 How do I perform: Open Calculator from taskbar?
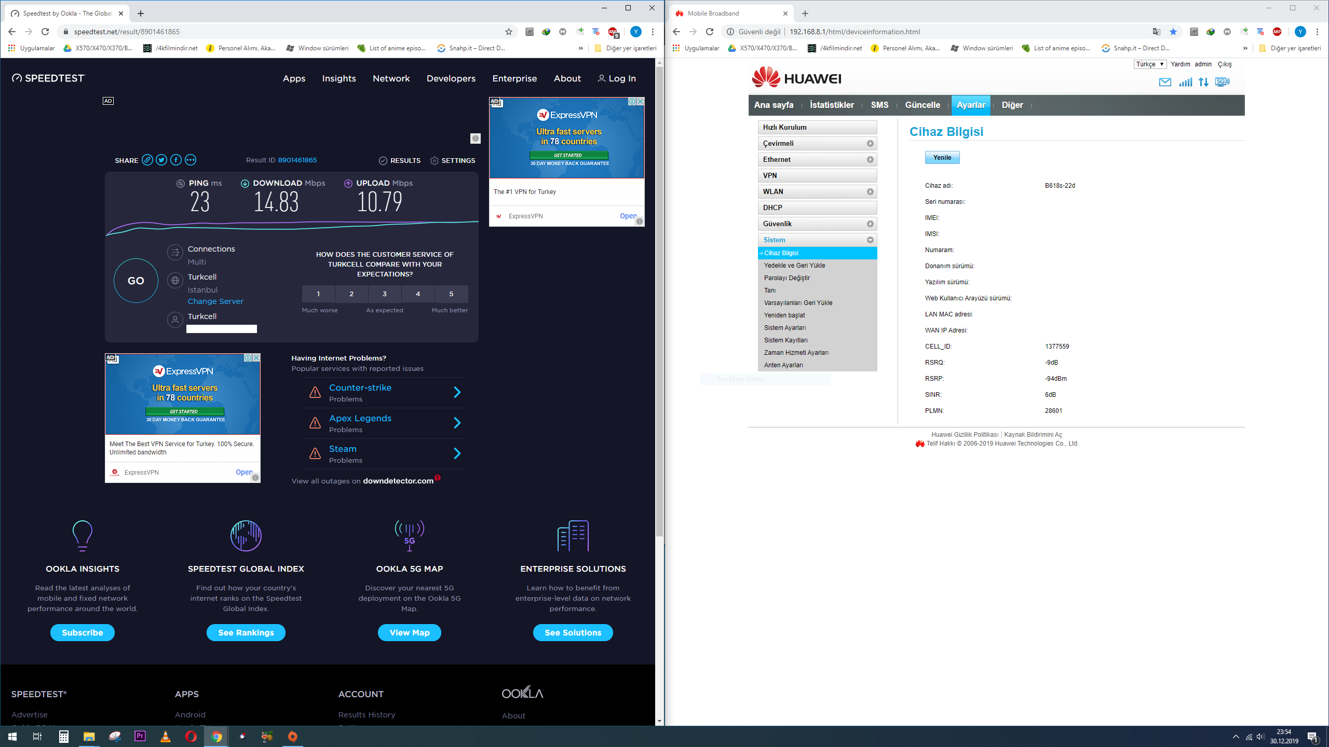[63, 737]
